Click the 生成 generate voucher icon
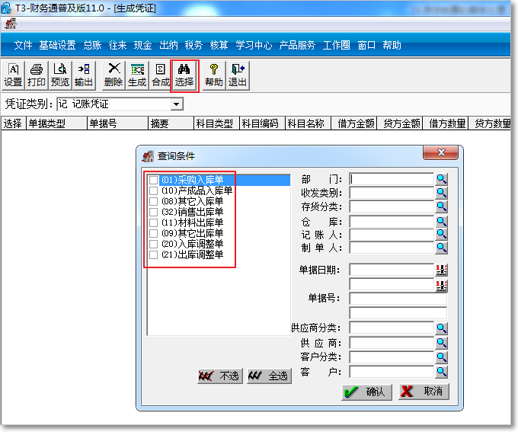This screenshot has height=432, width=518. [137, 75]
